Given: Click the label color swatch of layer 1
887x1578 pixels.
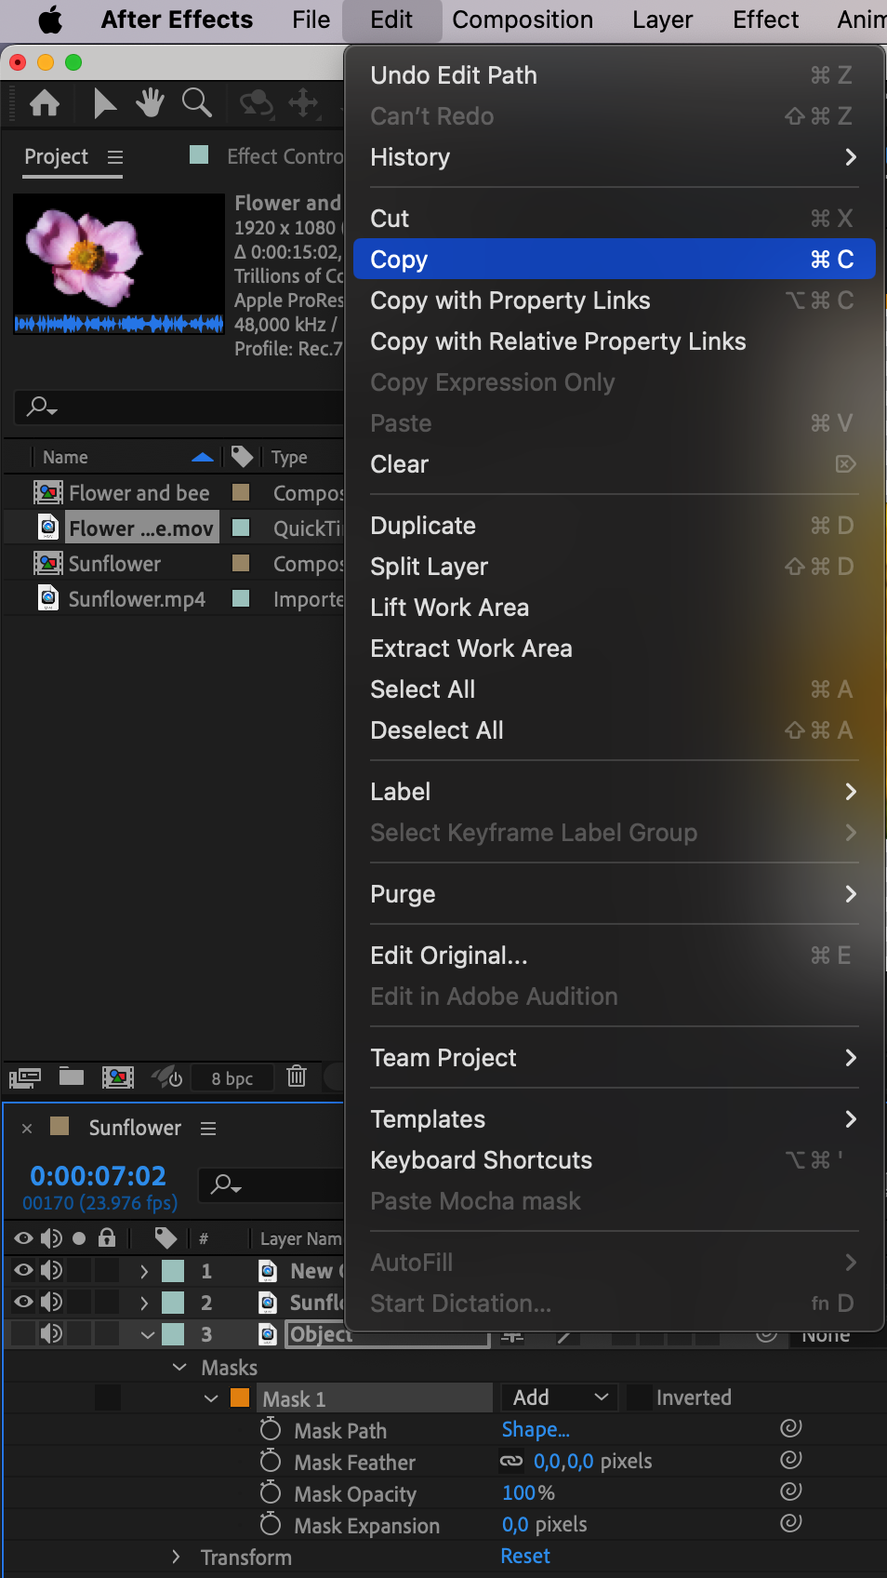Looking at the screenshot, I should pos(173,1271).
